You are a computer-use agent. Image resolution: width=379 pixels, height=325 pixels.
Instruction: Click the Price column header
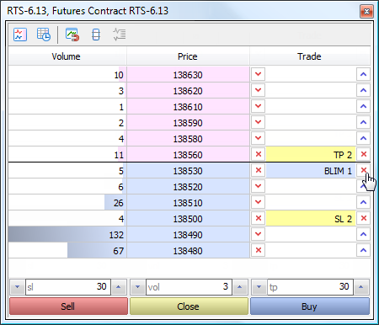click(x=188, y=56)
